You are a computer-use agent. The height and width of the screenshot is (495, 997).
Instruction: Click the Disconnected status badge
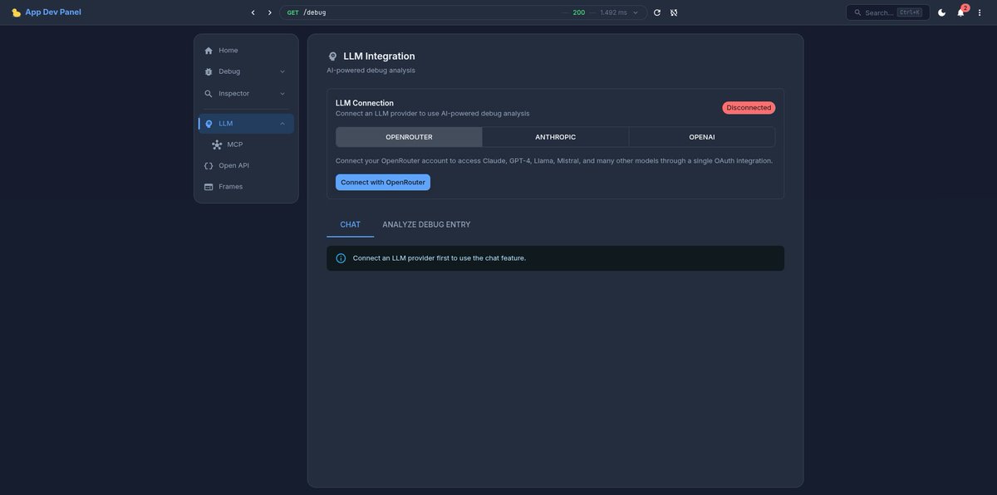coord(749,108)
